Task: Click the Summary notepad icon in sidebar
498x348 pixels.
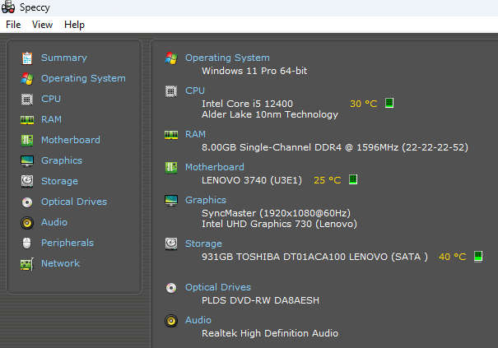Action: [x=27, y=58]
